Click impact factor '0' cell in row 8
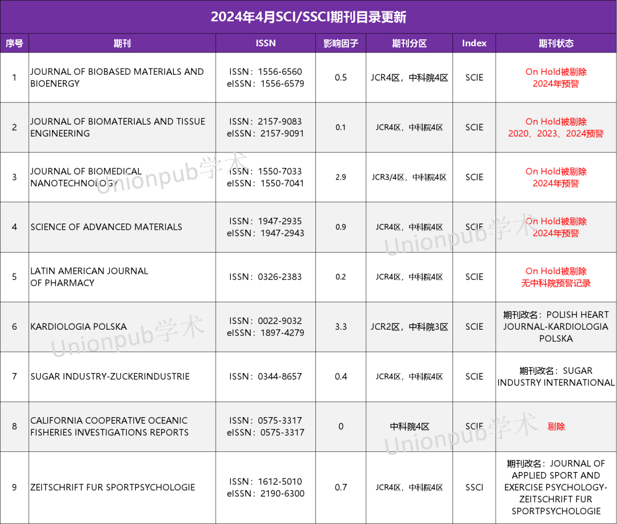617x524 pixels. 340,426
